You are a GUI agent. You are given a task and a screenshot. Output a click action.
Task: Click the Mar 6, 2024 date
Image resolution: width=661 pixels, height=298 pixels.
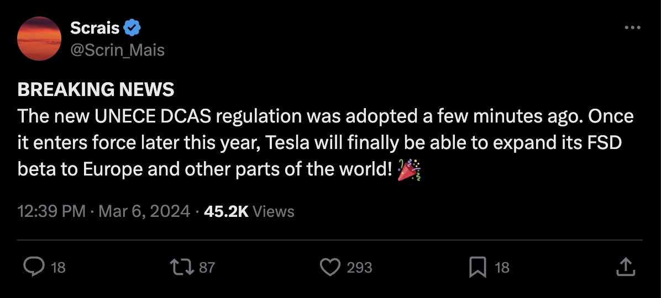[x=144, y=211]
